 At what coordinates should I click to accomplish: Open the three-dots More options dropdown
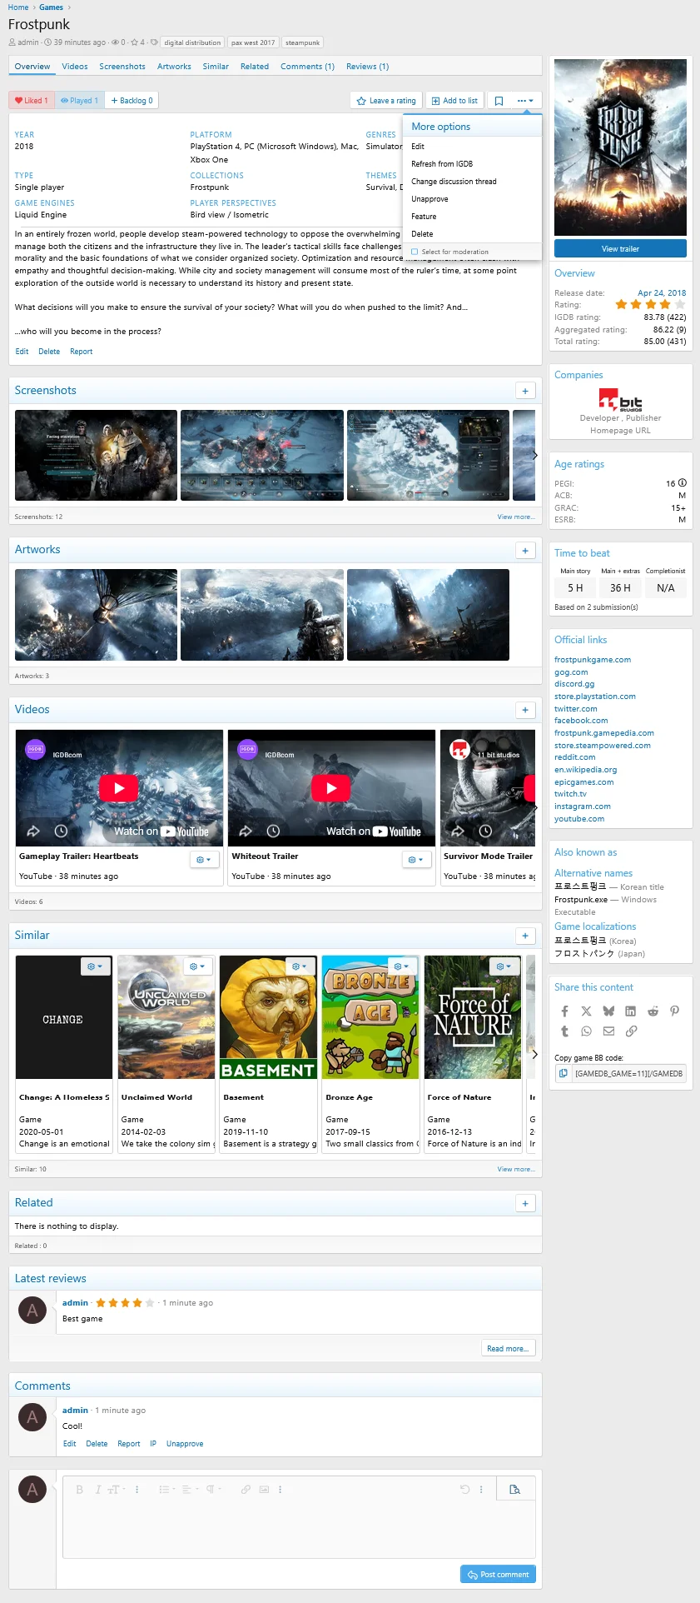click(x=525, y=101)
